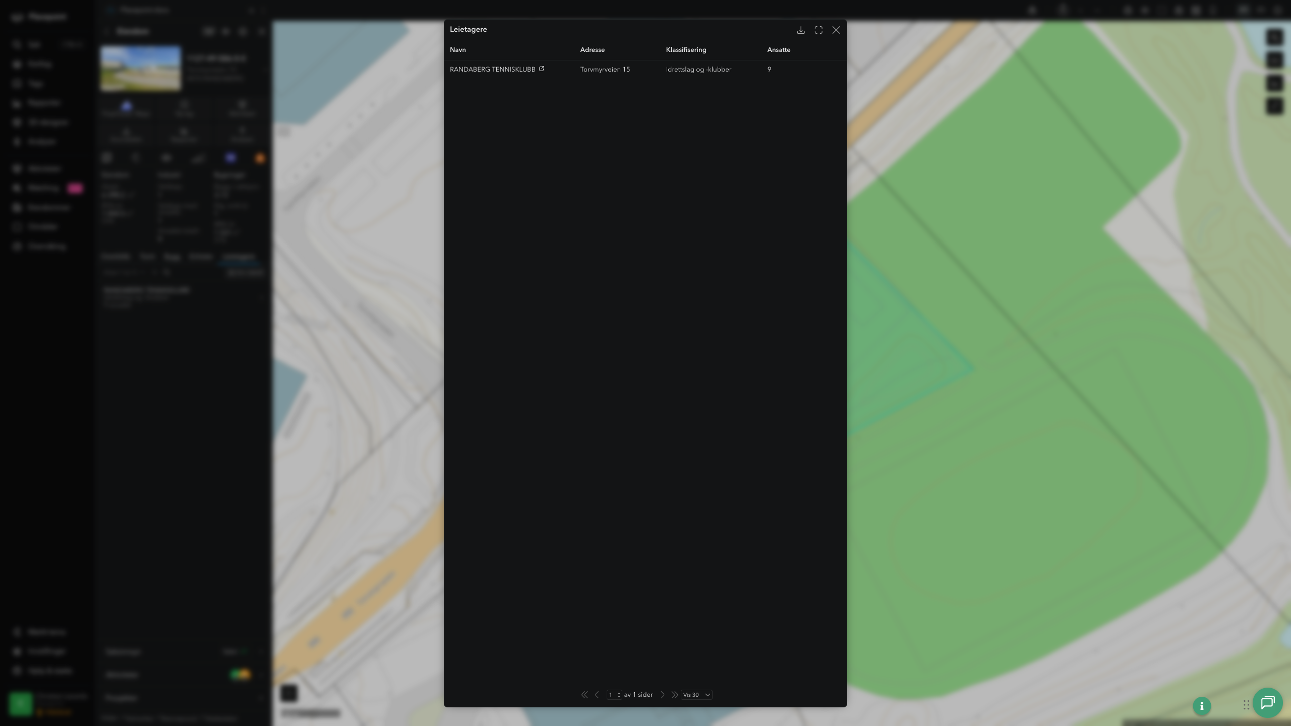Sort the table by the Klassifisering column

(686, 50)
